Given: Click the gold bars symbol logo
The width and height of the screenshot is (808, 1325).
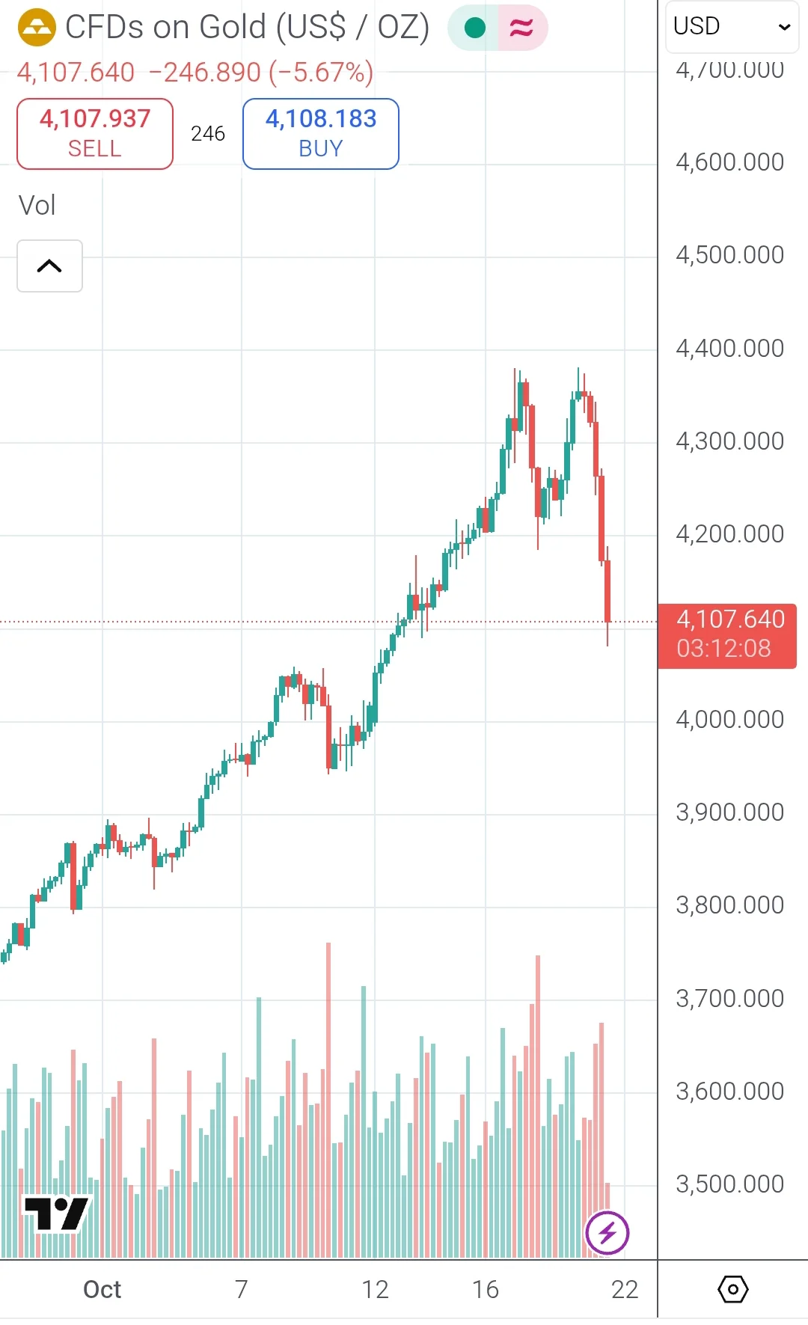Looking at the screenshot, I should click(37, 28).
